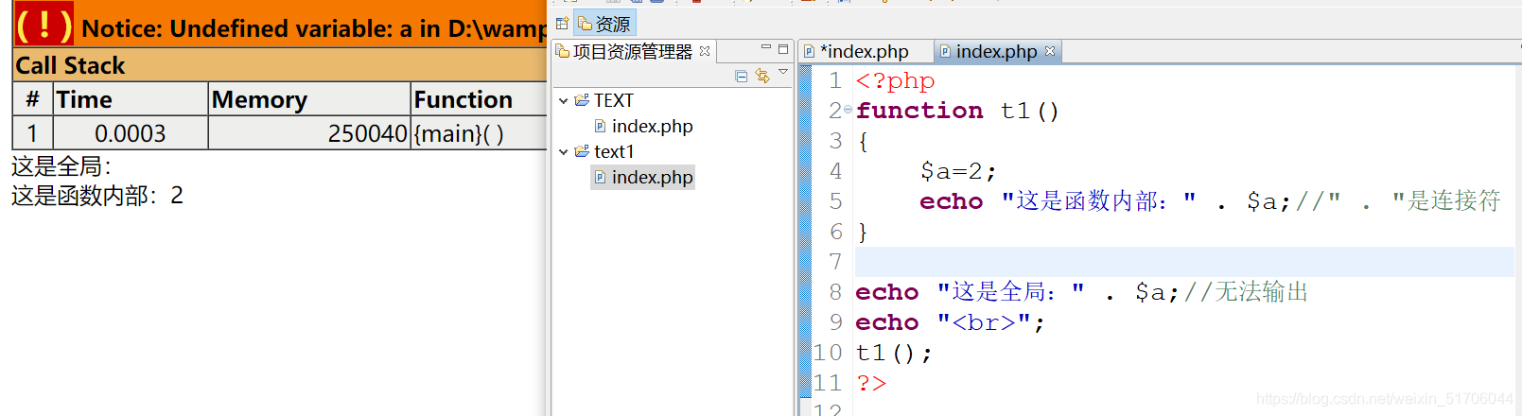The height and width of the screenshot is (416, 1522).
Task: Fold the function t1 code block
Action: click(x=848, y=111)
